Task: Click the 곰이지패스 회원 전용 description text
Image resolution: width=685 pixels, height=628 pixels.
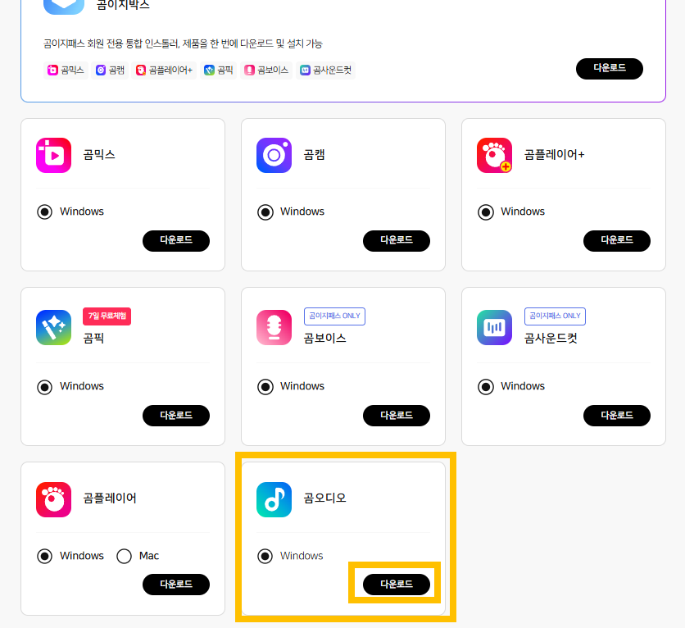Action: point(183,43)
